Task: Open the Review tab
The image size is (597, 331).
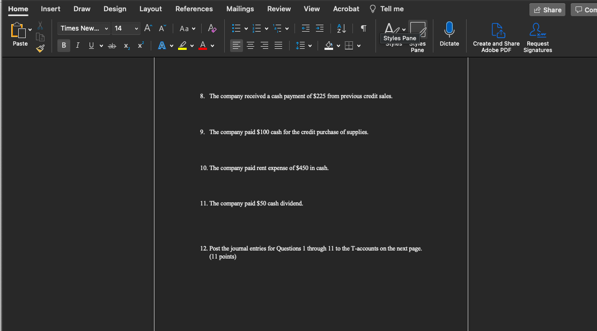Action: point(279,9)
